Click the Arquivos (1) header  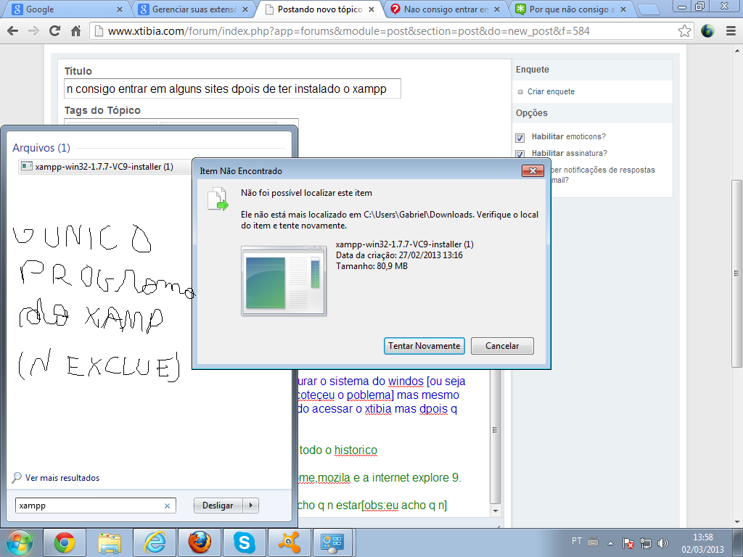click(x=41, y=148)
